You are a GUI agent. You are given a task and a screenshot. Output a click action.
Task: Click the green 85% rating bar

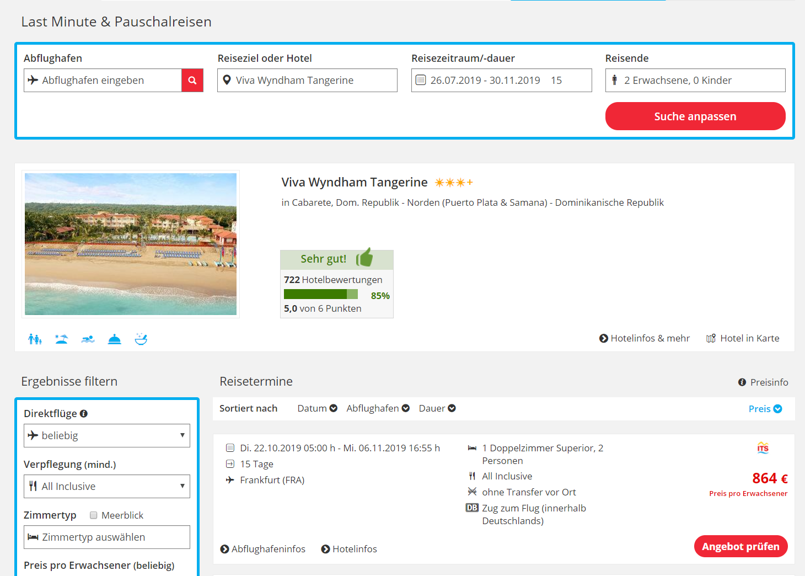[x=321, y=294]
